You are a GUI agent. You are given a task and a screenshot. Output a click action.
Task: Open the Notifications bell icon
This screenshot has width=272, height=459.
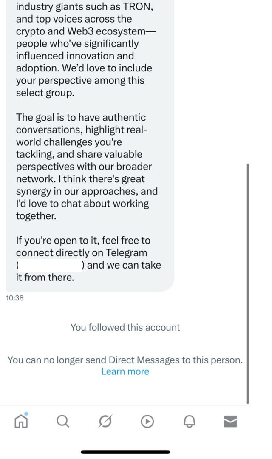pyautogui.click(x=190, y=422)
